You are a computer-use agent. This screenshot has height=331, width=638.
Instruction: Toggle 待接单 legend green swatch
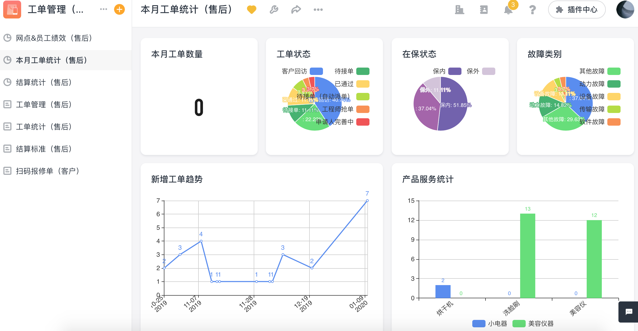click(x=363, y=71)
